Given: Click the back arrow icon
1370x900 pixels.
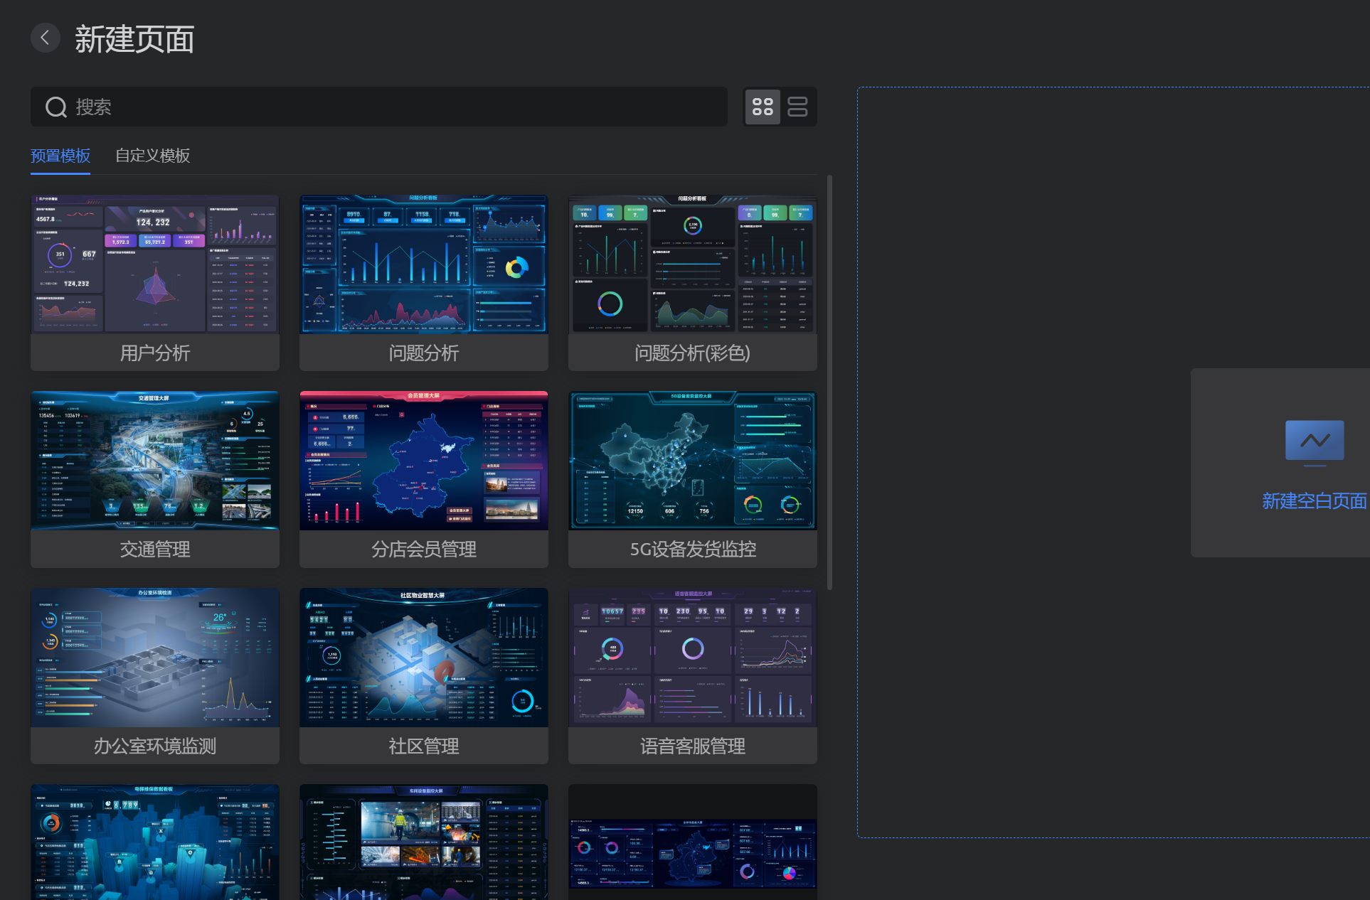Looking at the screenshot, I should pyautogui.click(x=46, y=38).
